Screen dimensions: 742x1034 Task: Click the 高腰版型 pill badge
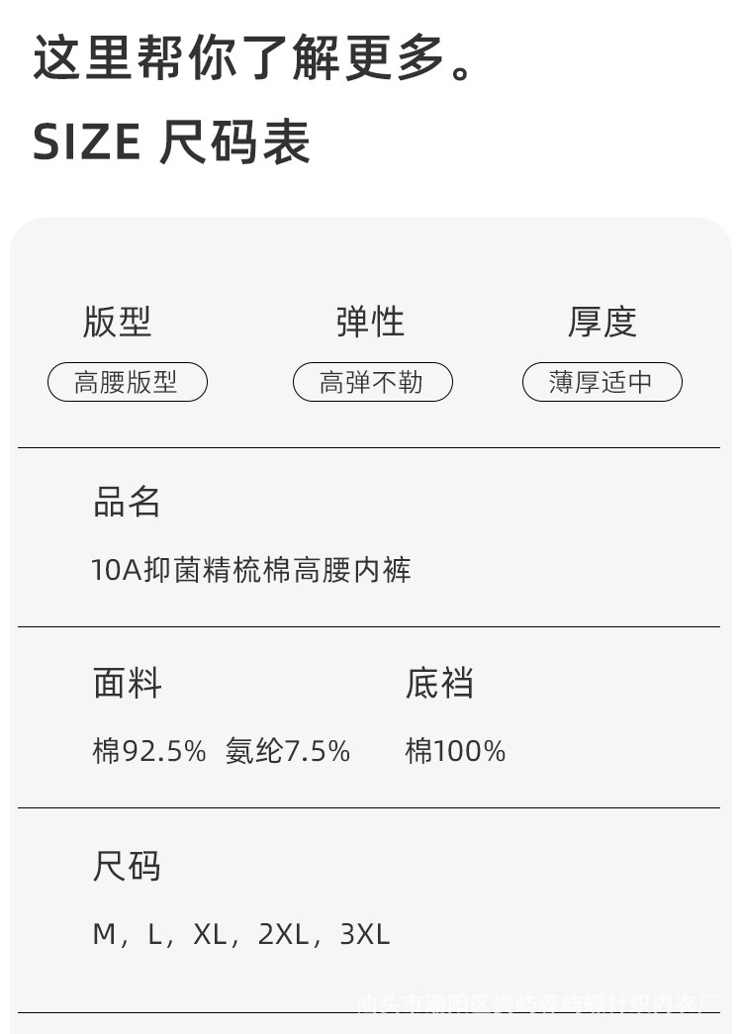click(128, 382)
